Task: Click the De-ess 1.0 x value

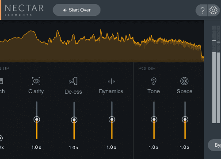Action: coord(73,148)
